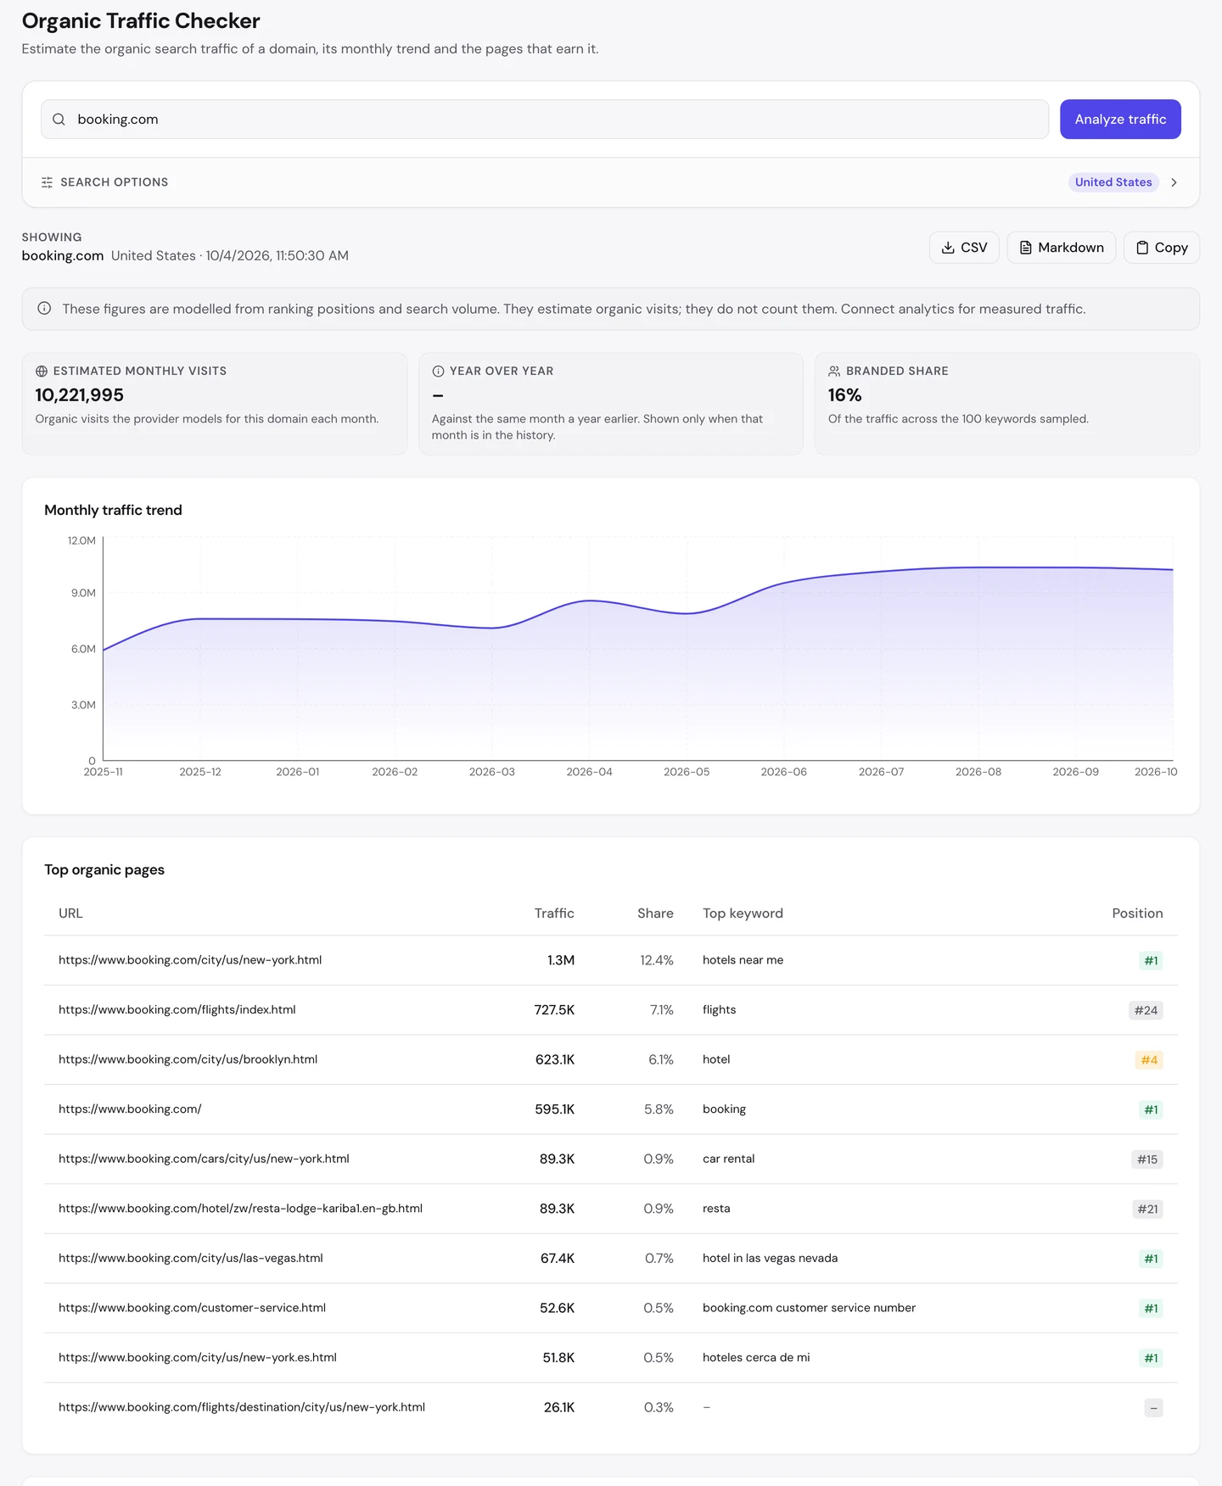Click the Top keyword column header
Viewport: 1222px width, 1486px height.
pos(743,913)
